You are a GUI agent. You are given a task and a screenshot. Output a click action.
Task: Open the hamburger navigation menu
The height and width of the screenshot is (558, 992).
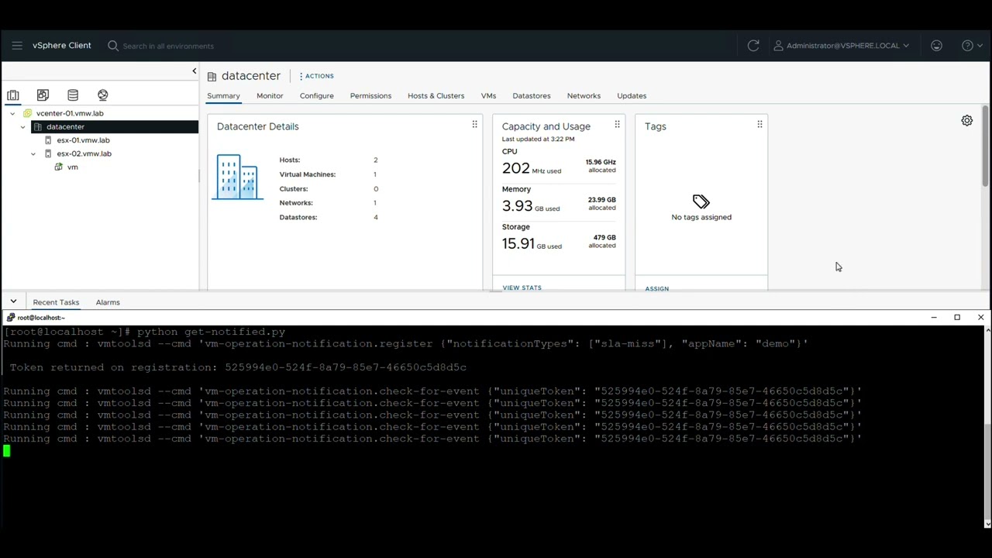(16, 46)
